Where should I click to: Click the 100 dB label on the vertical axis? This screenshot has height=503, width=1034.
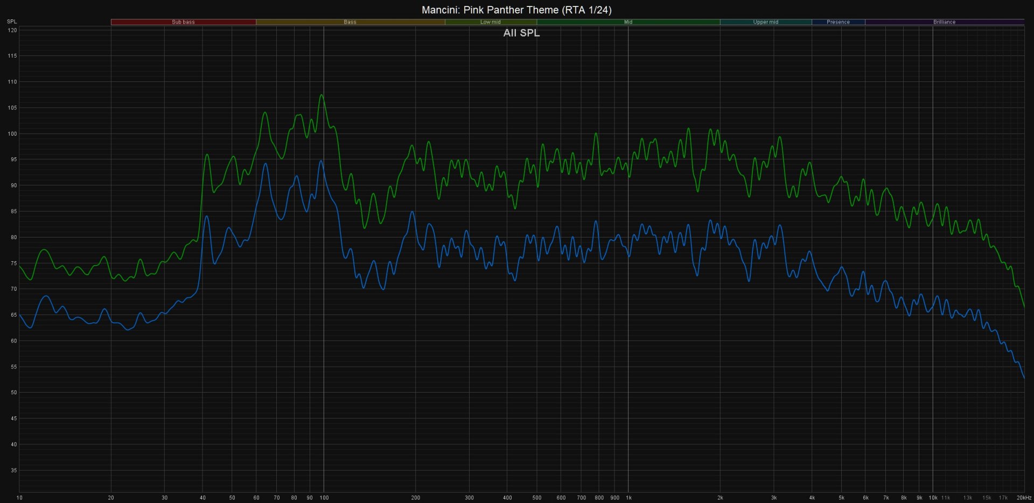pos(12,134)
